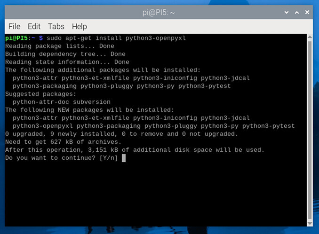Click the terminal cursor block after [Y/n]
The width and height of the screenshot is (319, 234).
point(124,158)
